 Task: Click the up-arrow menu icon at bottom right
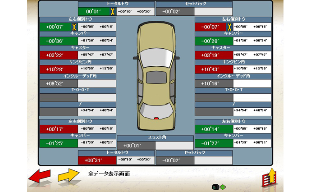point(269,179)
